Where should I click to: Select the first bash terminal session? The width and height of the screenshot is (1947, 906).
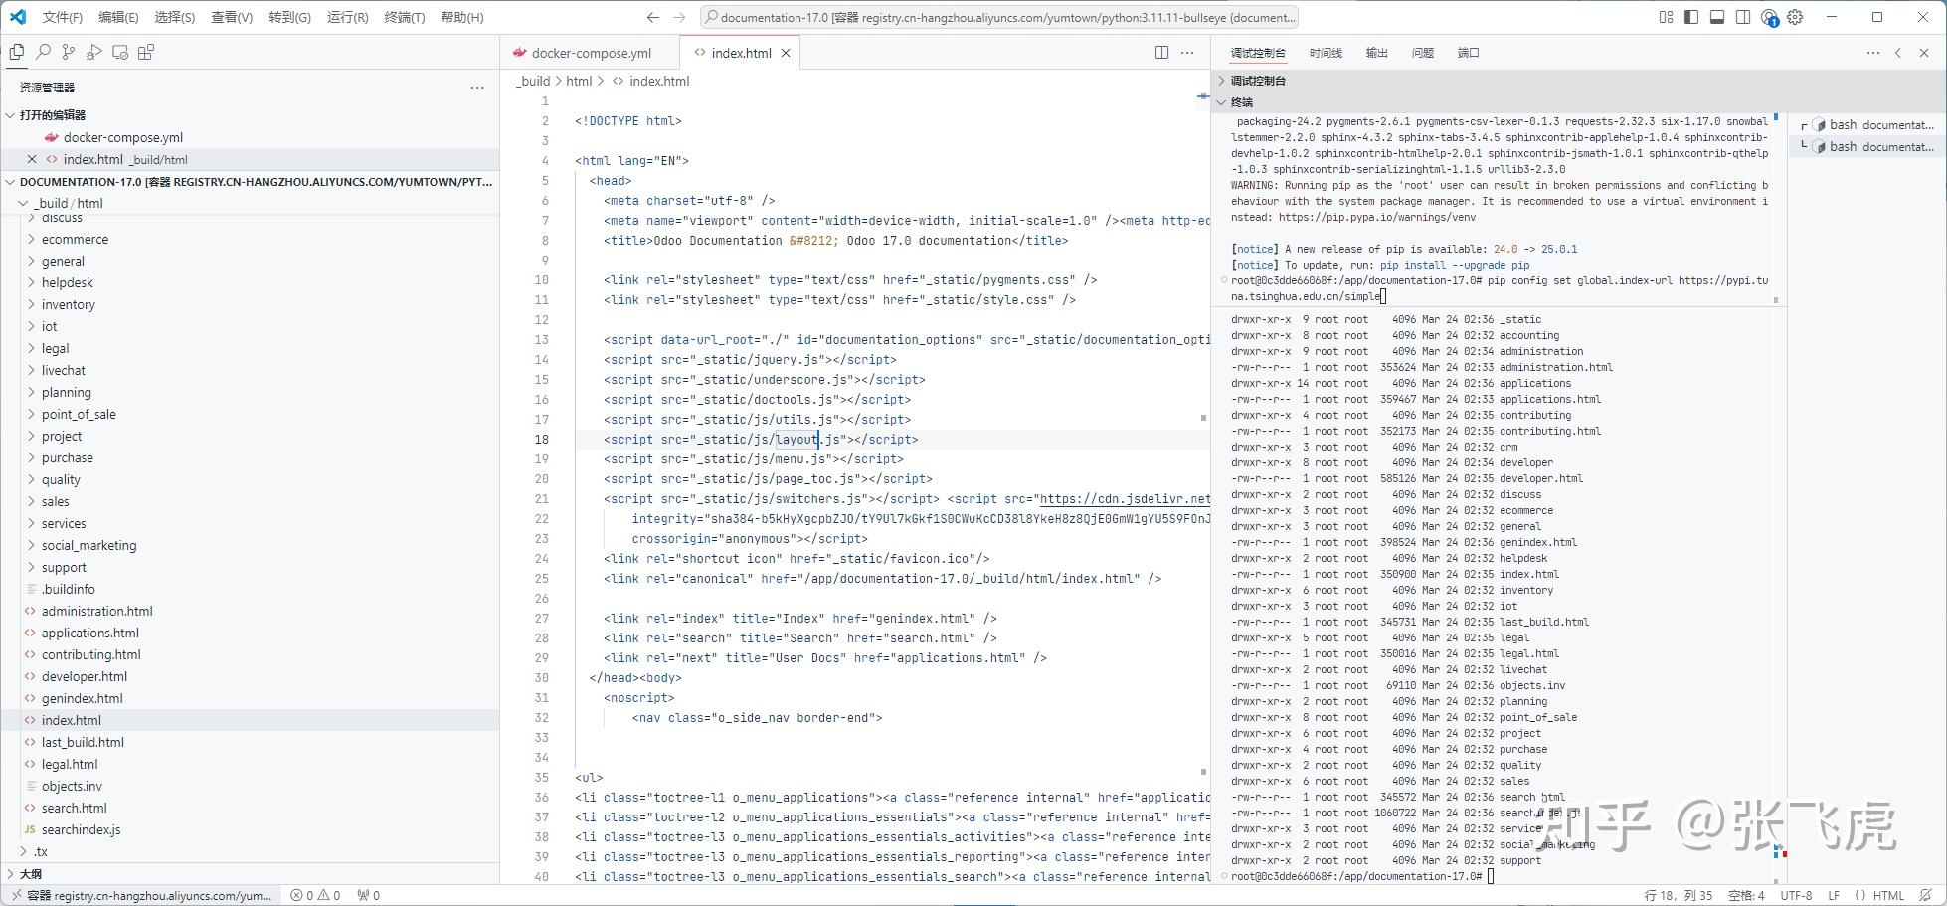[1865, 125]
